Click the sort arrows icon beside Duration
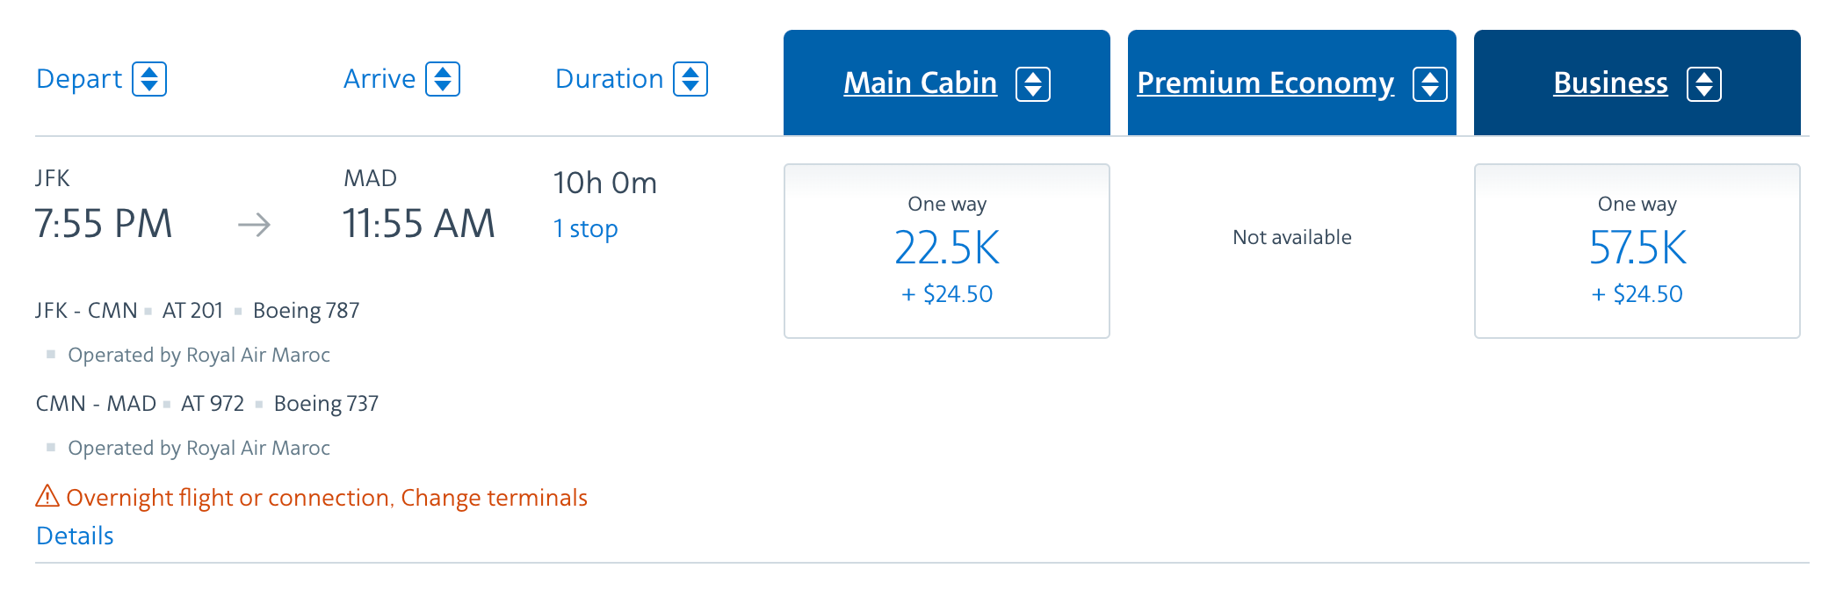Image resolution: width=1836 pixels, height=597 pixels. pos(690,79)
